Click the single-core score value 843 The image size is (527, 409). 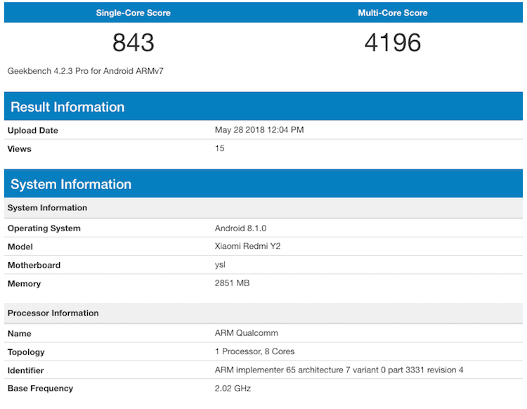pos(133,43)
